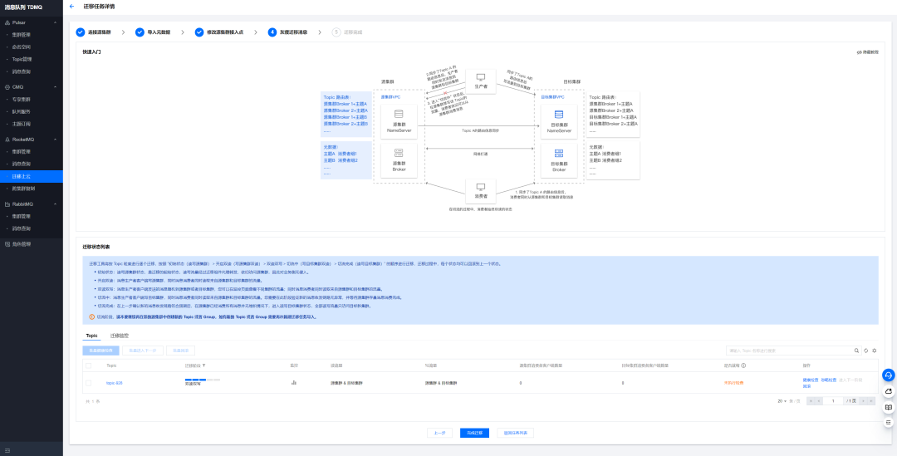
Task: Click the checkmark icon of step 连接源集群
Action: (80, 32)
